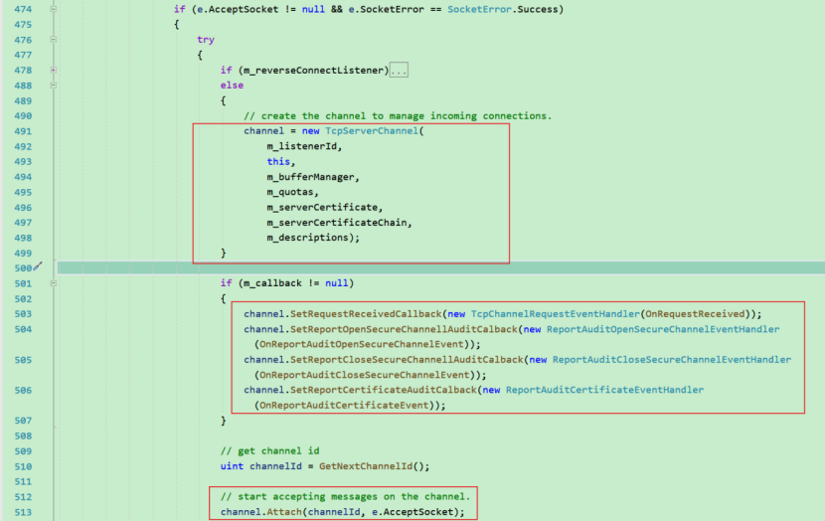Click 'SetReportCloseSecureChannellAuditCalback' method
Screen dimensions: 825x521
pyautogui.click(x=407, y=360)
